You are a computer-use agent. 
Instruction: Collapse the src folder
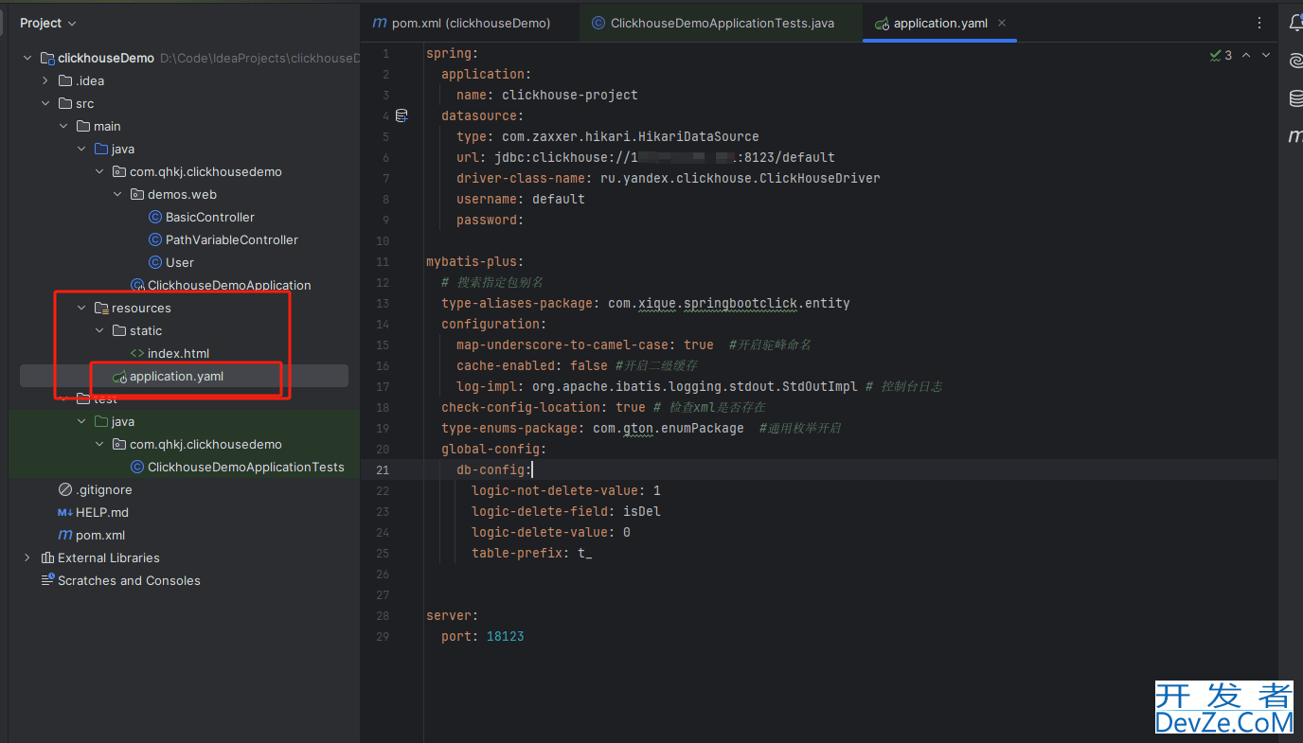pos(45,103)
